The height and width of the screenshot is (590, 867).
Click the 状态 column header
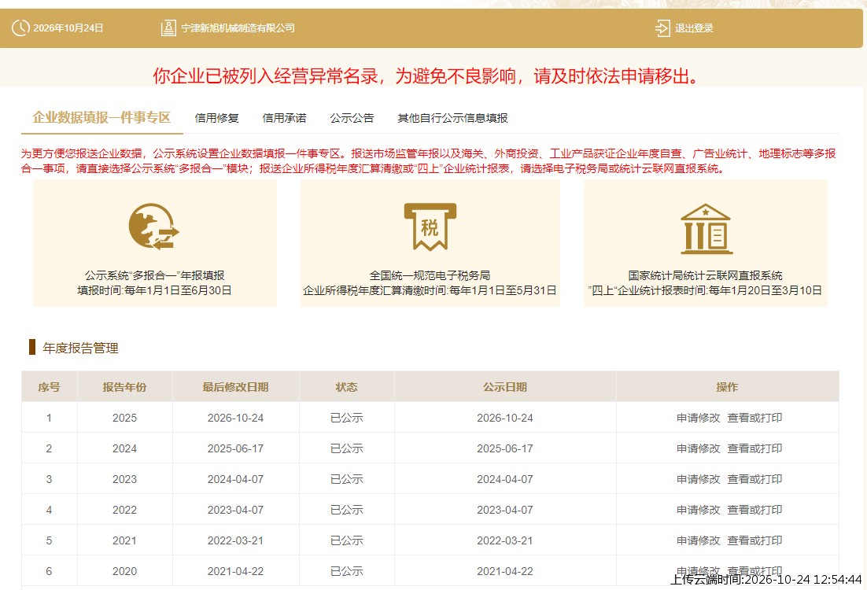[x=347, y=387]
